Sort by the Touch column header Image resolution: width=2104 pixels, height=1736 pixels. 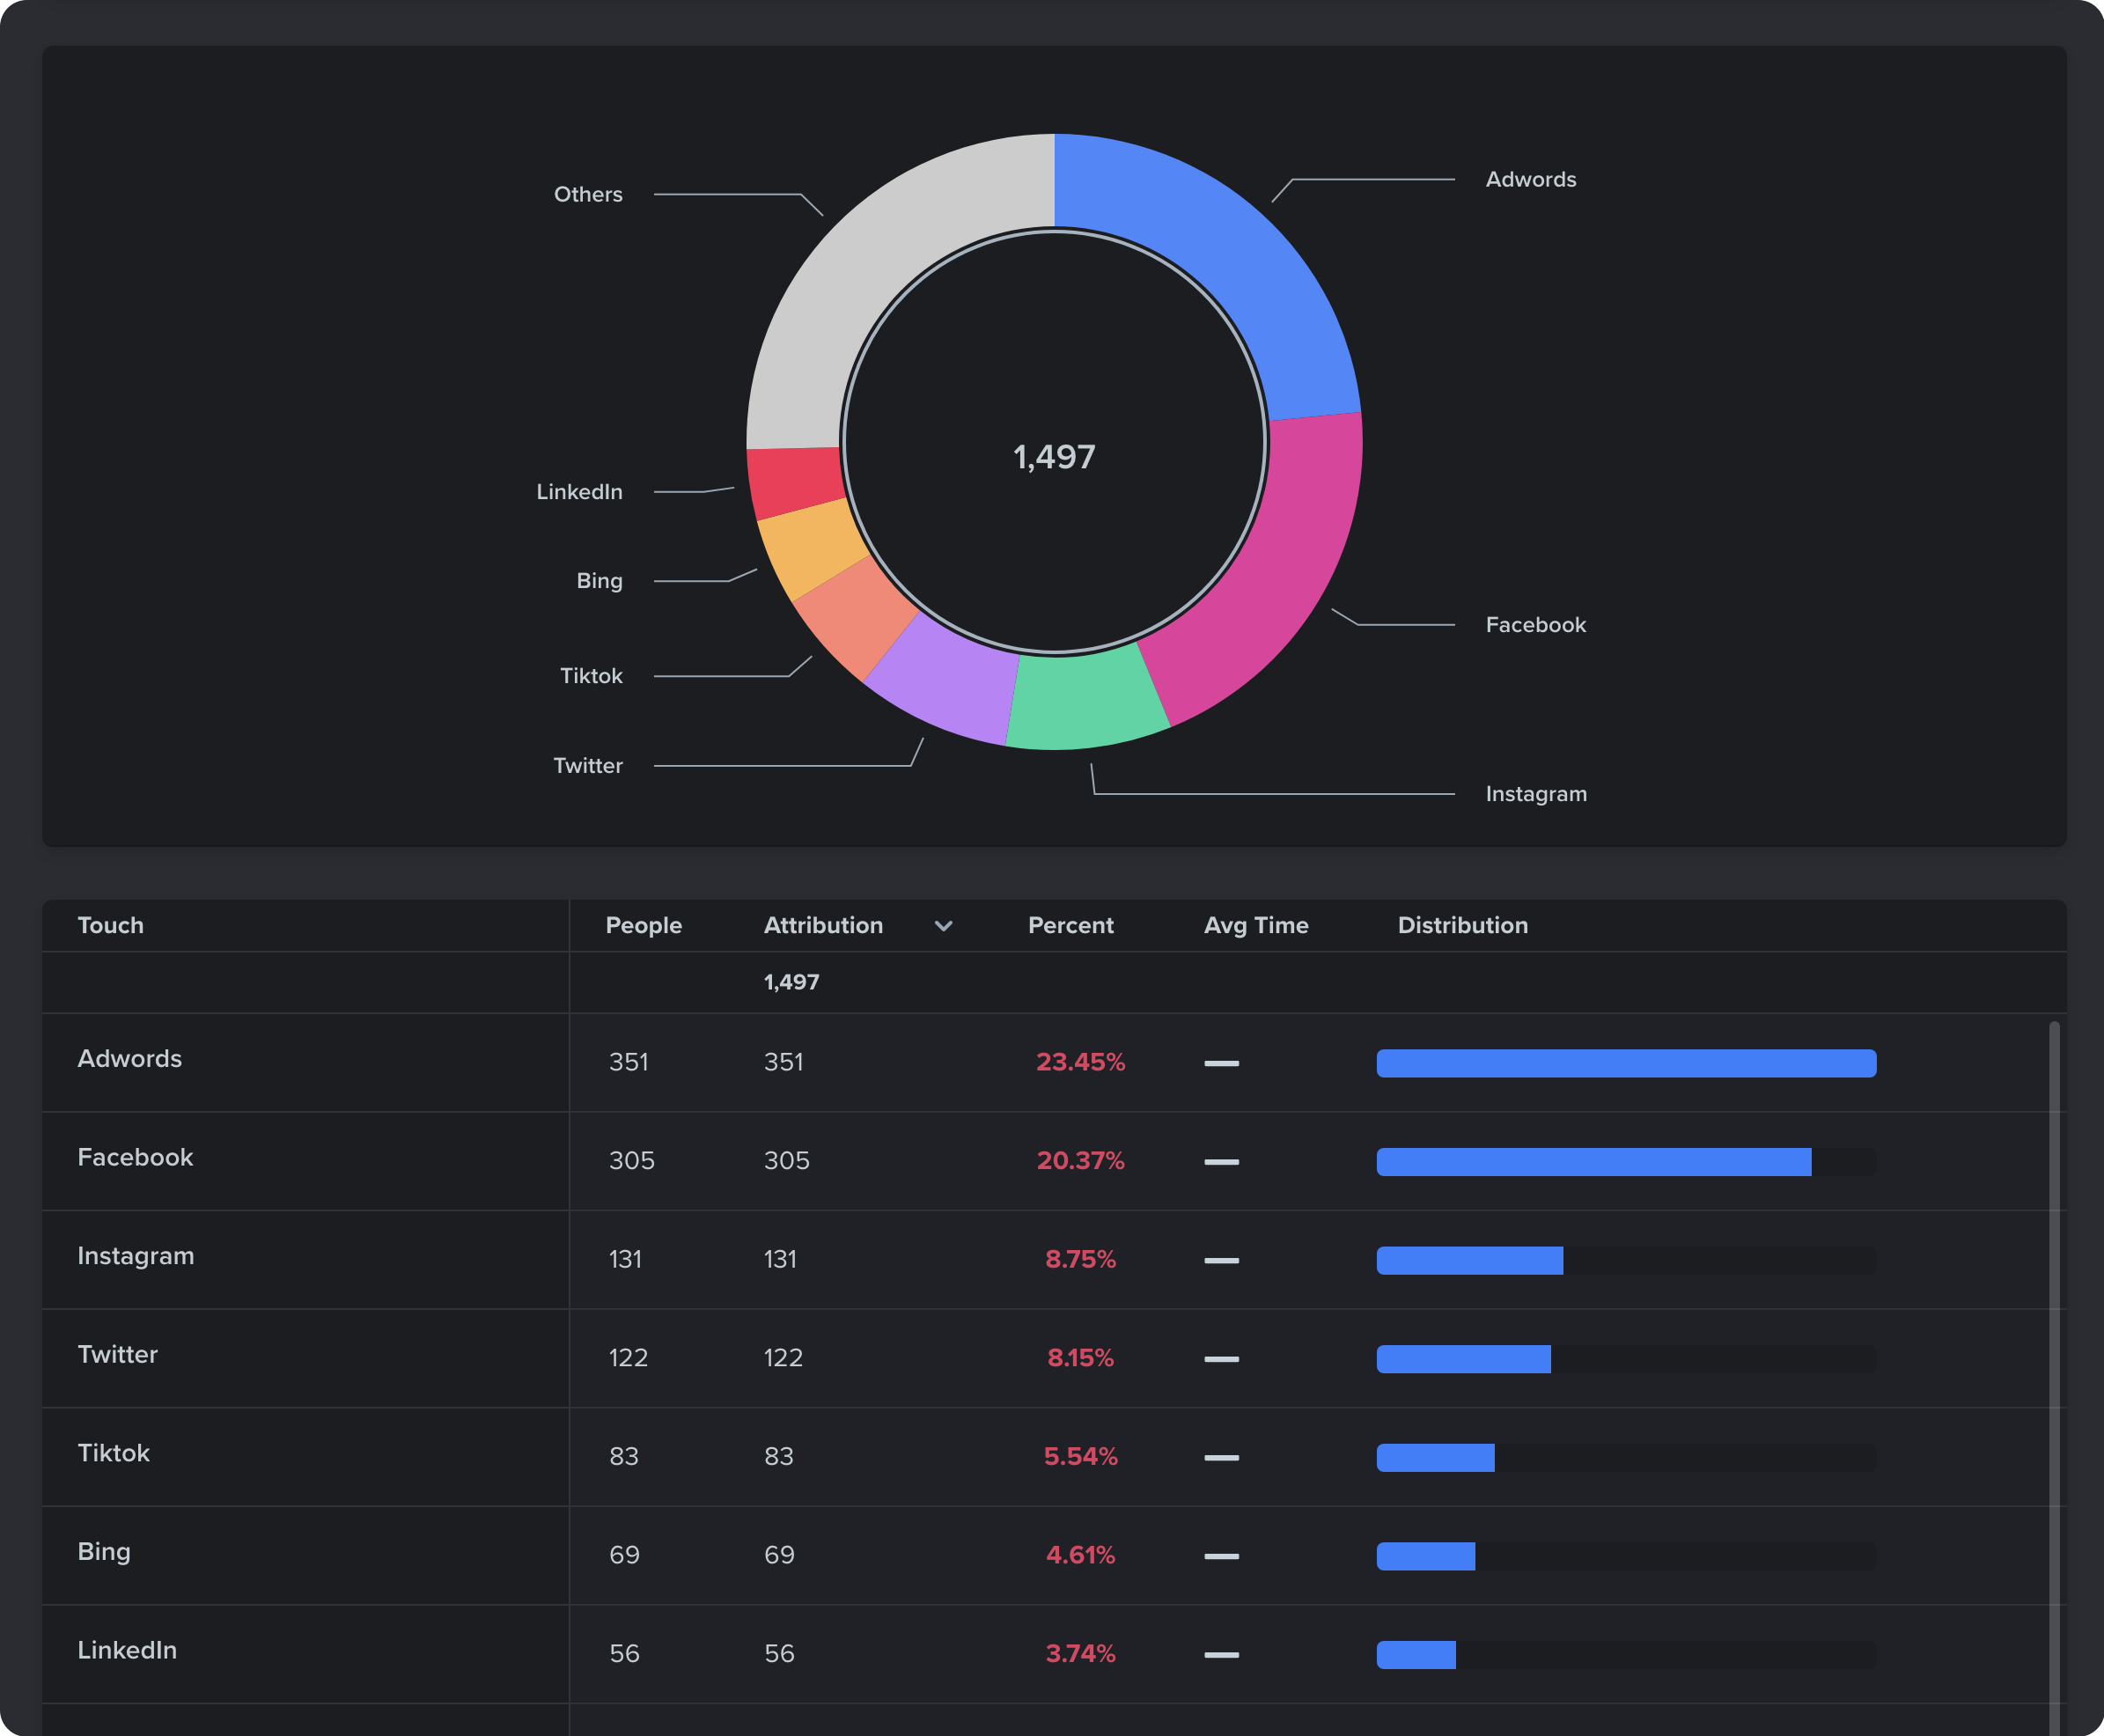[111, 925]
